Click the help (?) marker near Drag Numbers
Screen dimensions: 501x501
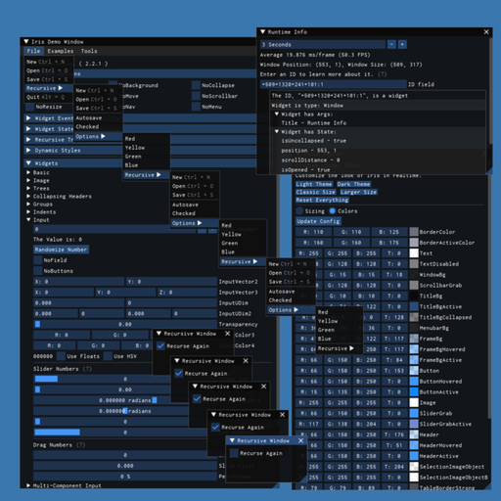[80, 445]
